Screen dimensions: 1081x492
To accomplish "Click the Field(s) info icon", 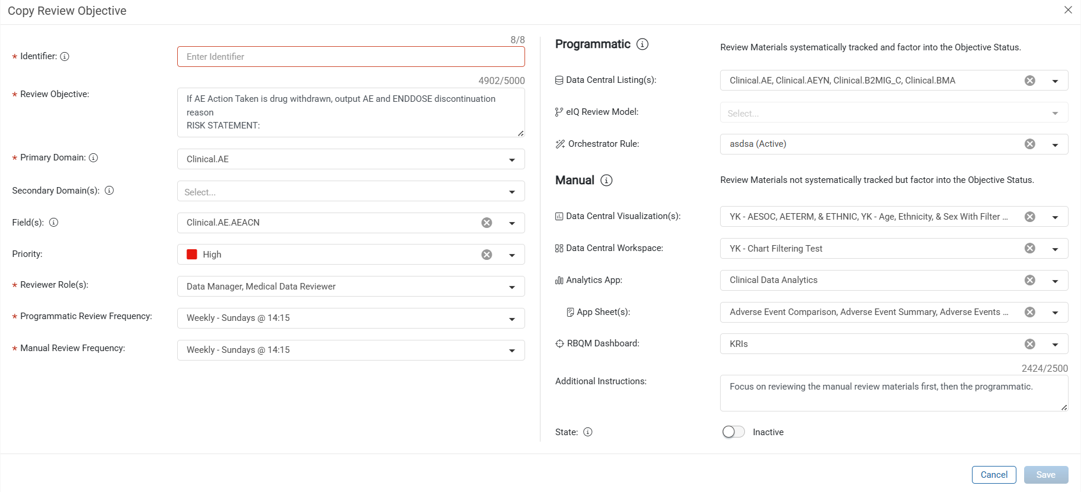I will point(53,223).
